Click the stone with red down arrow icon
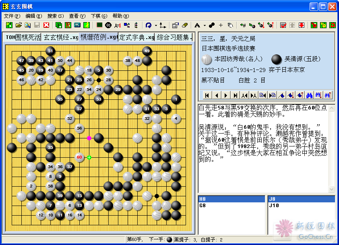The image size is (339, 245). (261, 25)
